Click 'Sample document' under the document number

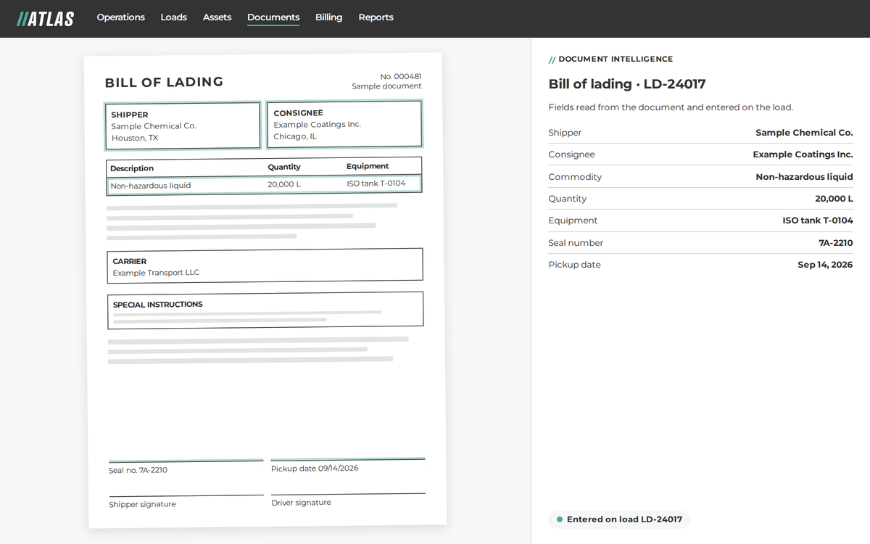coord(386,86)
